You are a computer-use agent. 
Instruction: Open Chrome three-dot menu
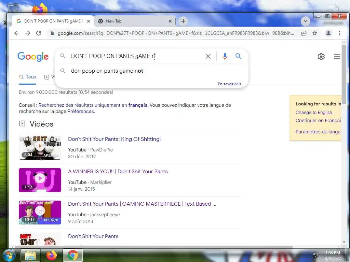(339, 33)
